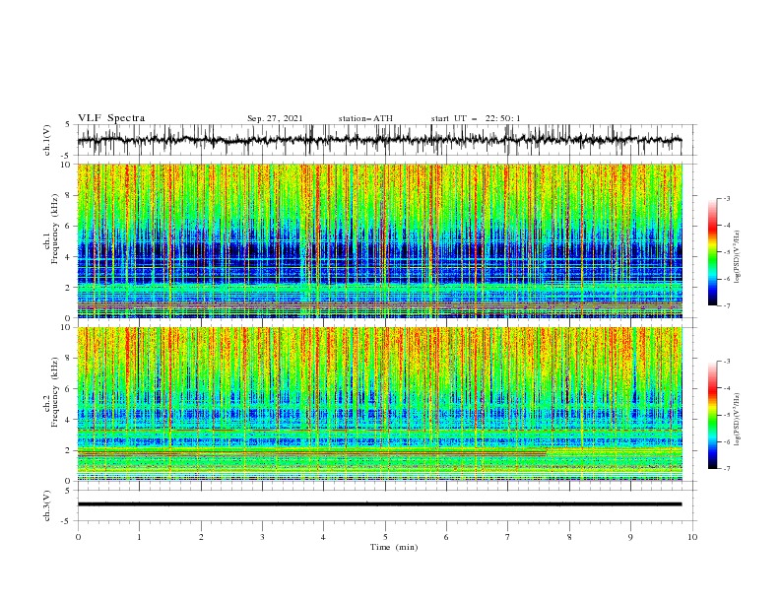Image resolution: width=780 pixels, height=603 pixels.
Task: Click the flat ch.3 voltage trace
Action: (379, 504)
